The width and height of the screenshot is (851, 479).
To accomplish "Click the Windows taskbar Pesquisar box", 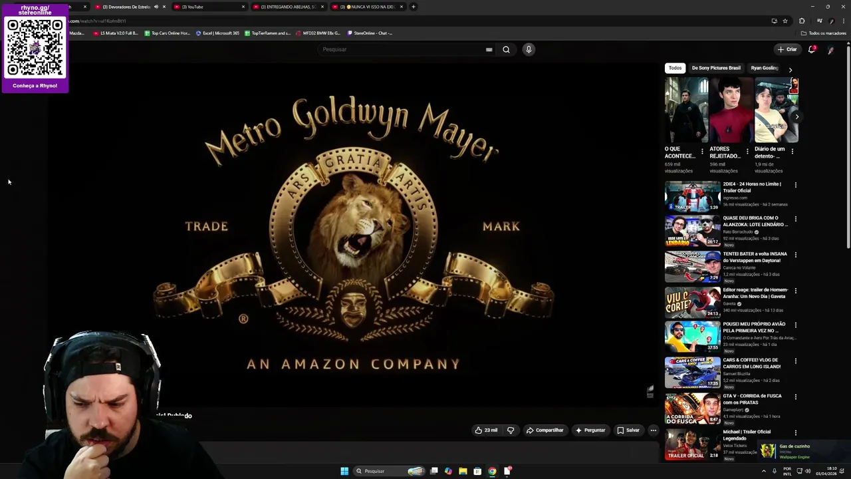I will [x=390, y=471].
